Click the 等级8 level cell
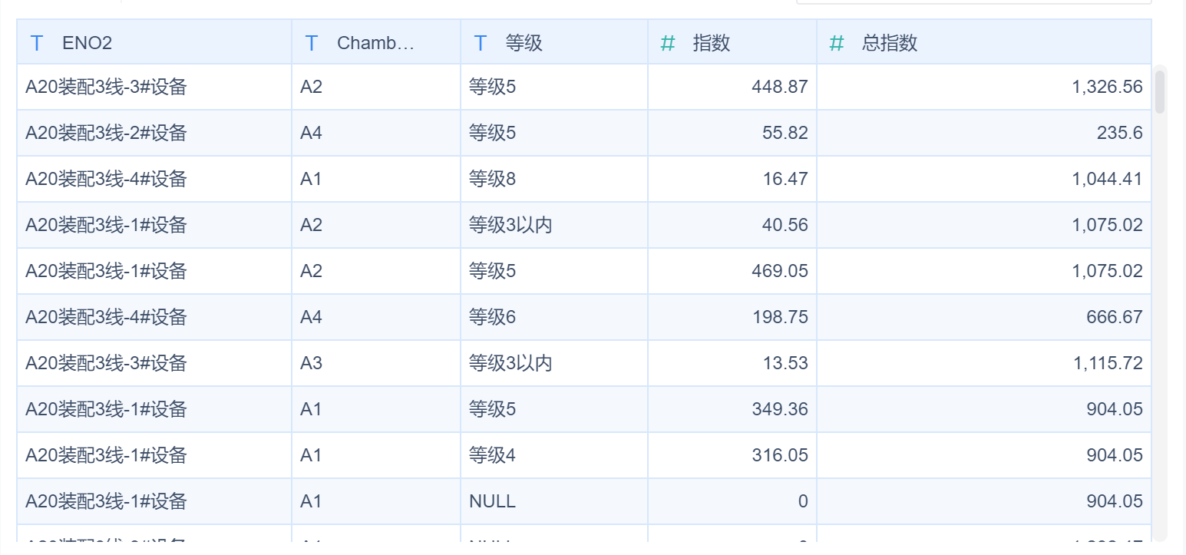The image size is (1186, 555). tap(492, 179)
